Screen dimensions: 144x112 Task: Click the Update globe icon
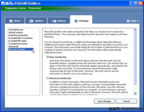click(x=31, y=21)
